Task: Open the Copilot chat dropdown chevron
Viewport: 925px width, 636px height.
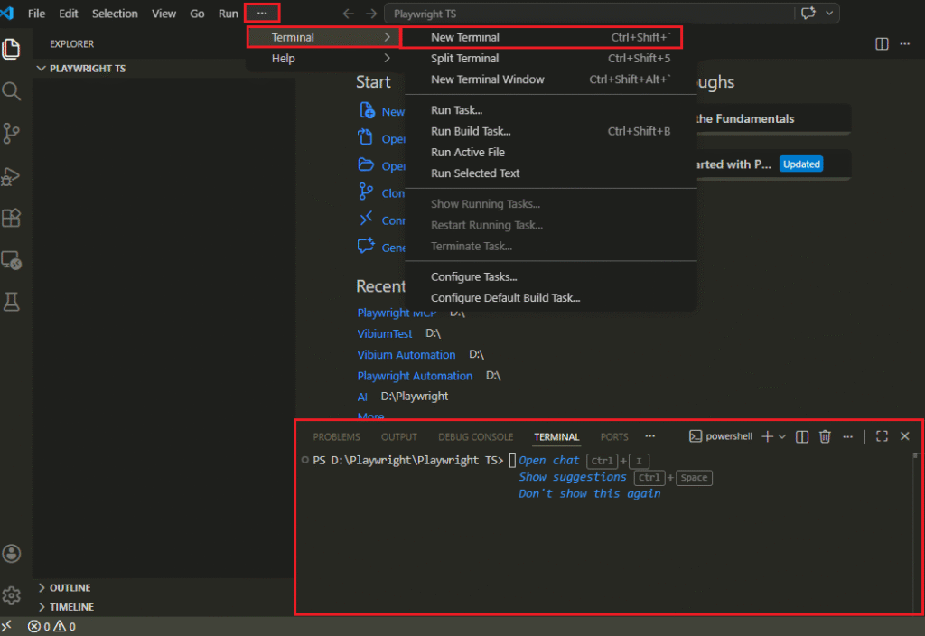Action: click(x=829, y=13)
